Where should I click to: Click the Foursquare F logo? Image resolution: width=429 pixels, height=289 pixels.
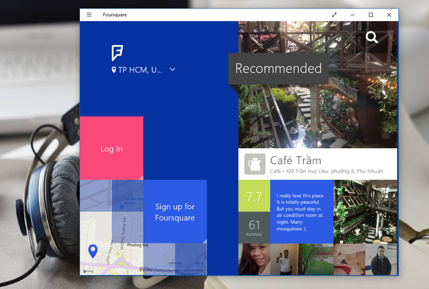(x=117, y=53)
